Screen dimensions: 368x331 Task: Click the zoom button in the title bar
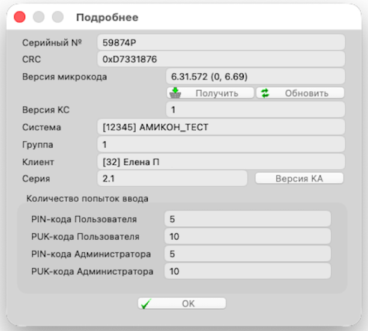click(x=58, y=17)
